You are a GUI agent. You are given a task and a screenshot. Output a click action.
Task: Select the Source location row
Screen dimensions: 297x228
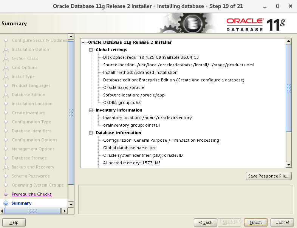179,65
